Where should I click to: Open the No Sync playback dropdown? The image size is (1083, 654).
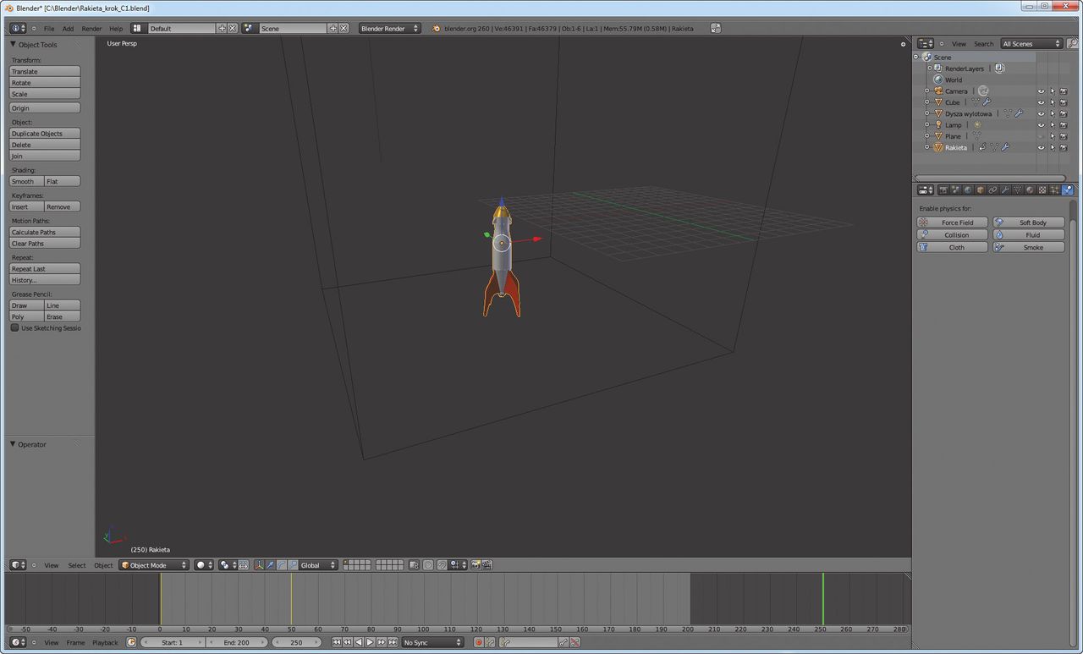[432, 642]
